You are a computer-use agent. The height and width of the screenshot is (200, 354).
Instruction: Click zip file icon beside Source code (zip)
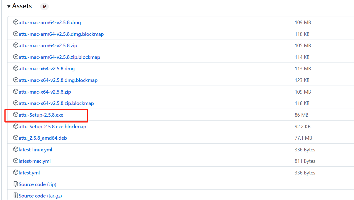tap(16, 184)
